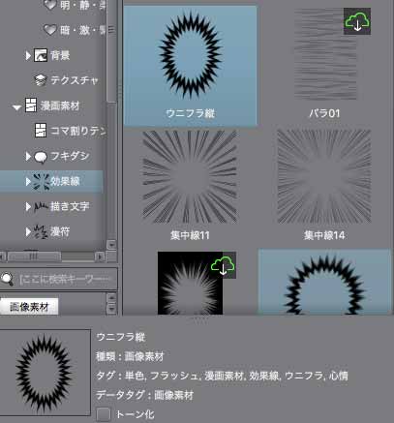Select the 集中線11 material thumbnail
The image size is (394, 423).
(x=190, y=176)
